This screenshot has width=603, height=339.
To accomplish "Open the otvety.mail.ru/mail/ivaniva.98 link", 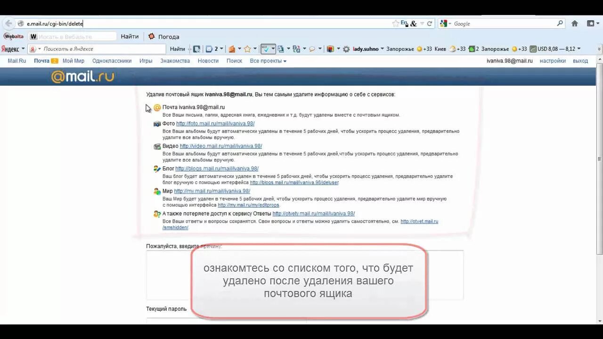I will (314, 214).
